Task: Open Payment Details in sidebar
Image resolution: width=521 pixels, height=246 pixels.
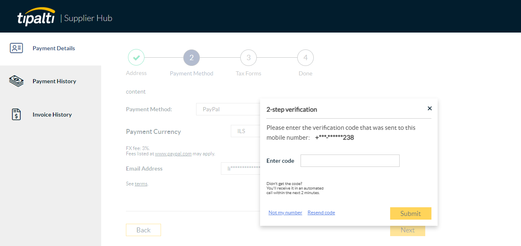Action: coord(50,49)
